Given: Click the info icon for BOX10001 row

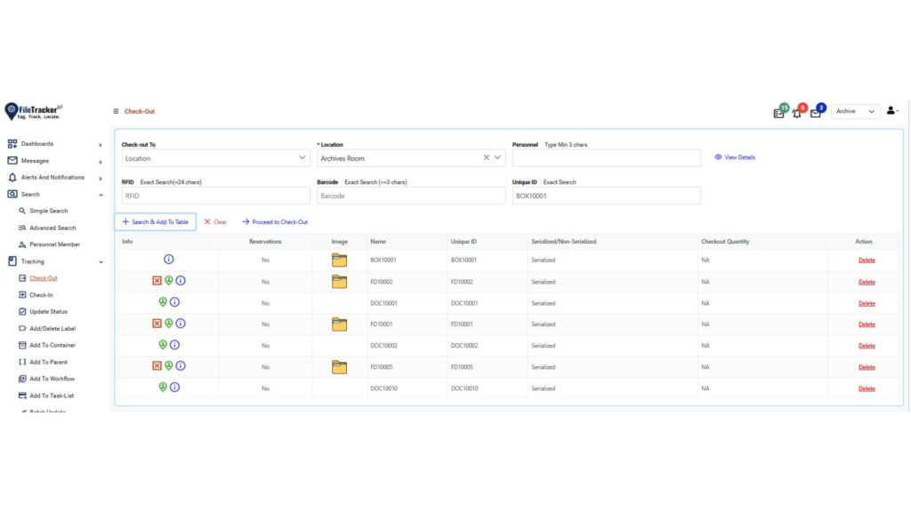Looking at the screenshot, I should pos(168,260).
